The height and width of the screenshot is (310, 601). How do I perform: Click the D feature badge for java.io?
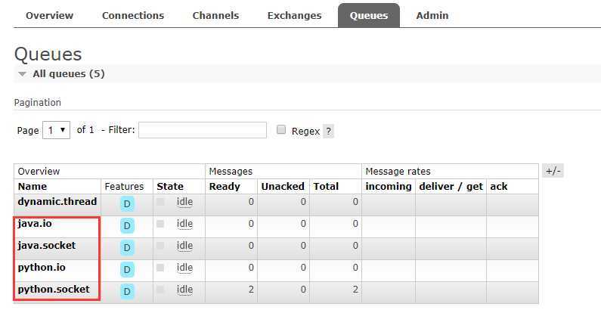click(127, 225)
